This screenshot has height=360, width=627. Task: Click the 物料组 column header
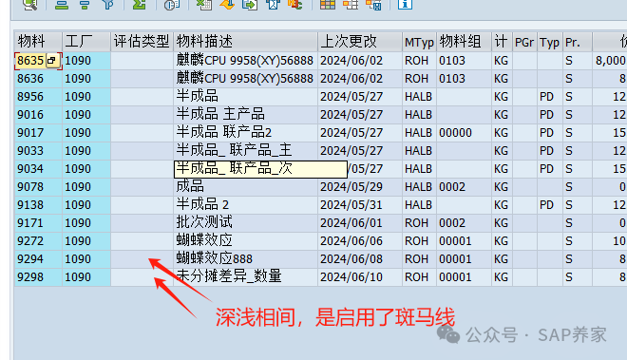tap(464, 42)
